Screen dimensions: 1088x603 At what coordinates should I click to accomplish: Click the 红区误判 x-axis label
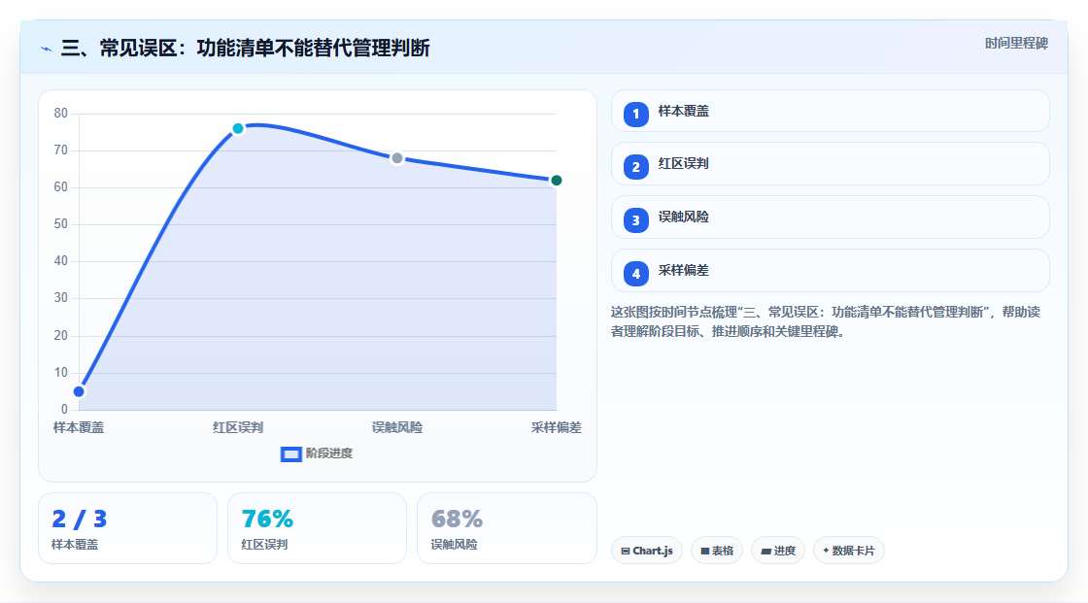pyautogui.click(x=238, y=427)
